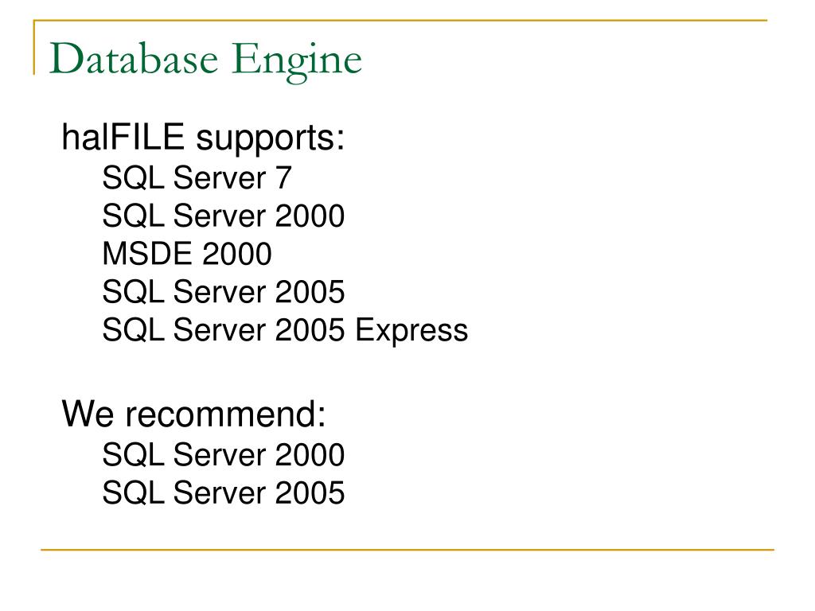Click the word recommend:
The image size is (815, 611).
click(225, 414)
